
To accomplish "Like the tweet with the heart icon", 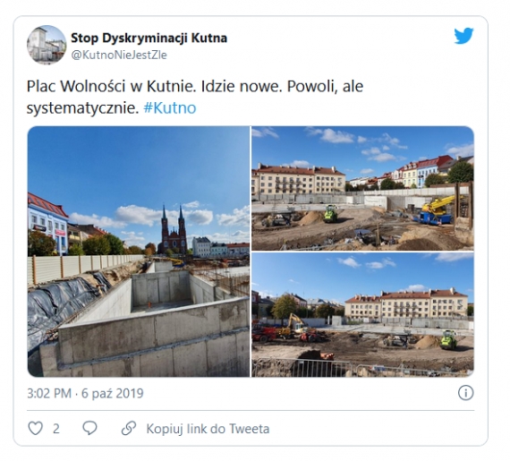I will 36,428.
